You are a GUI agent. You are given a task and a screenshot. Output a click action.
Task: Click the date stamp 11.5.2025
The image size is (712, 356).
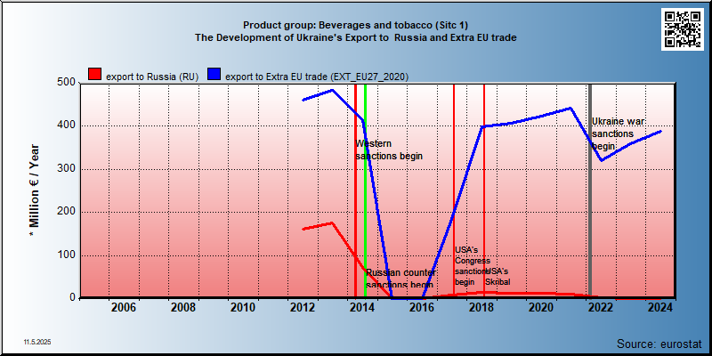(37, 342)
